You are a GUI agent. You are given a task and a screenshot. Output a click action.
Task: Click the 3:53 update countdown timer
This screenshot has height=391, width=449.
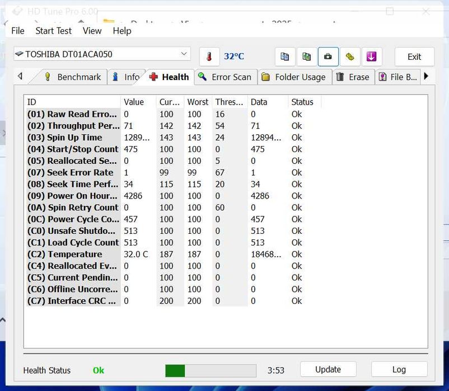coord(276,371)
